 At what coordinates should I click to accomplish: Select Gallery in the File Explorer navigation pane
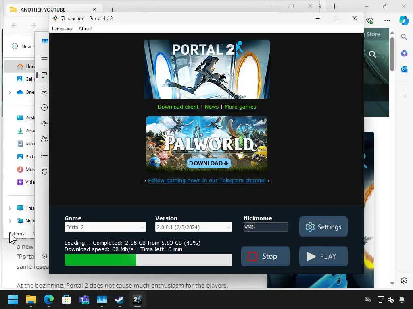click(x=26, y=79)
